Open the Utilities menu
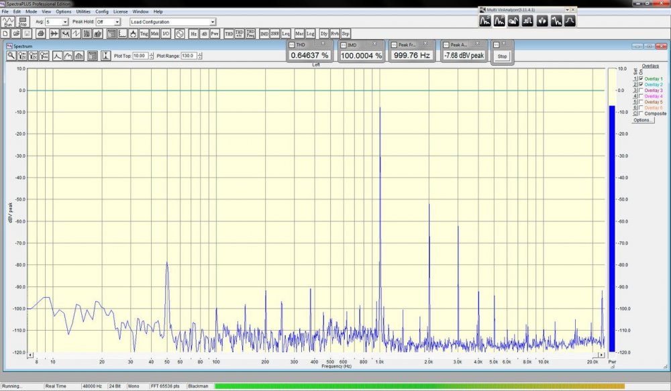Viewport: 671px width, 391px height. pos(83,11)
